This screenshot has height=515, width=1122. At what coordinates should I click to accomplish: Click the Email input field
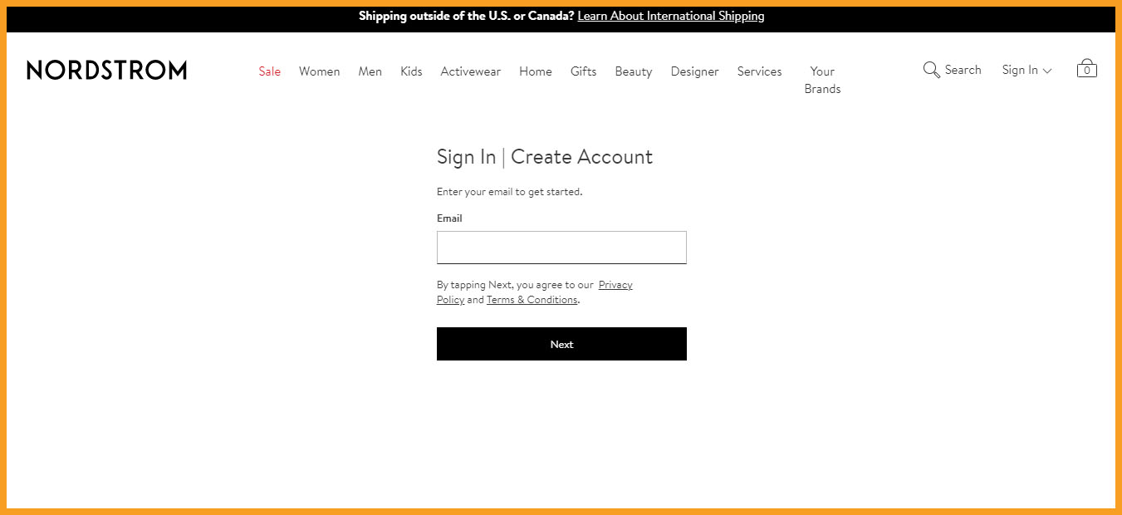561,248
